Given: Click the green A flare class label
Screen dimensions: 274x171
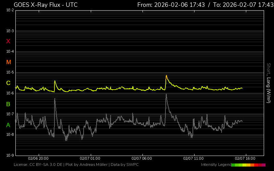Looking at the screenshot, I should 8,125.
